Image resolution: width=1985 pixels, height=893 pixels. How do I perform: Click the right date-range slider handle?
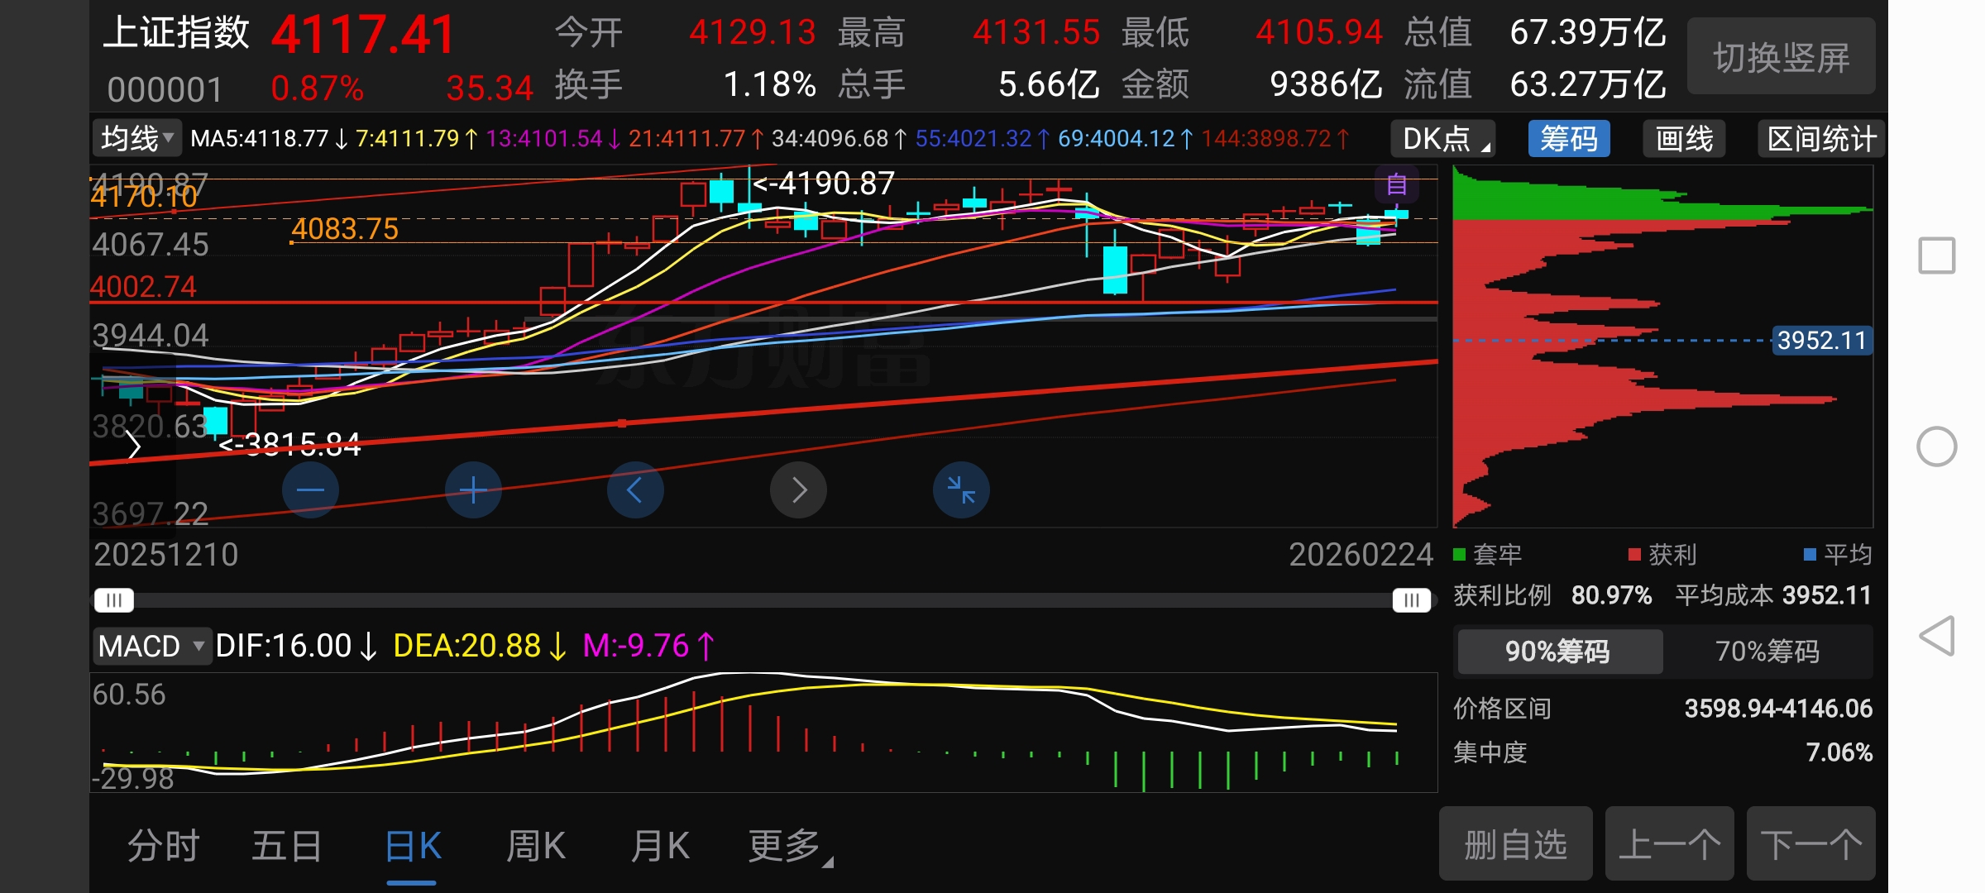pyautogui.click(x=1411, y=600)
